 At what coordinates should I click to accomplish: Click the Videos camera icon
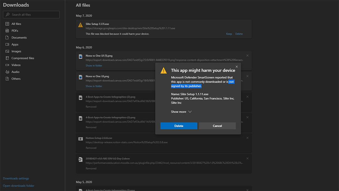[x=7, y=65]
